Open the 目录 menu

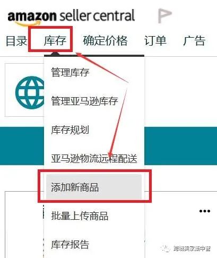(16, 41)
